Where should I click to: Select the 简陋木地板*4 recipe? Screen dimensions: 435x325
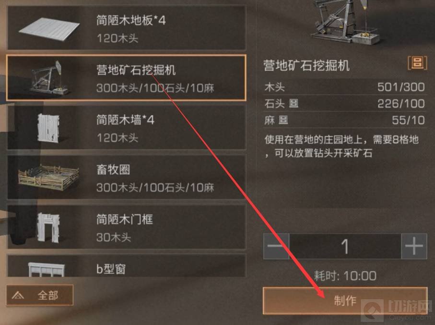[127, 28]
